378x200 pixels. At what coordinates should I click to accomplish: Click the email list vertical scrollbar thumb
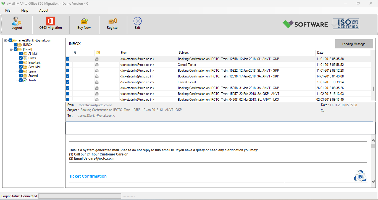373,89
